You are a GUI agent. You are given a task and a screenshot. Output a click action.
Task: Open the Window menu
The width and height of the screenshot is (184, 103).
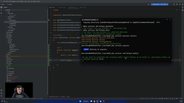click(34, 1)
